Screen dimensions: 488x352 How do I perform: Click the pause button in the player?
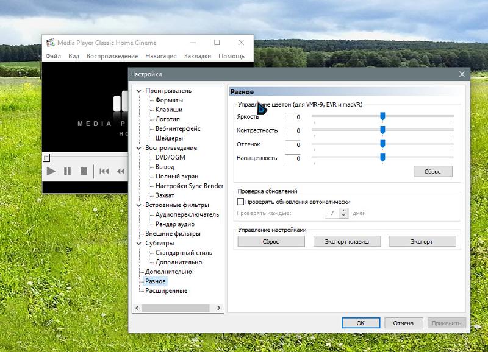67,171
